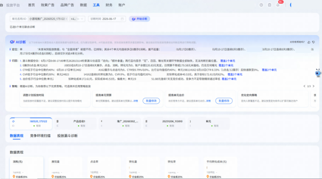The width and height of the screenshot is (322, 179).
Task: Click the 投放平台 logo text
Action: pyautogui.click(x=13, y=5)
